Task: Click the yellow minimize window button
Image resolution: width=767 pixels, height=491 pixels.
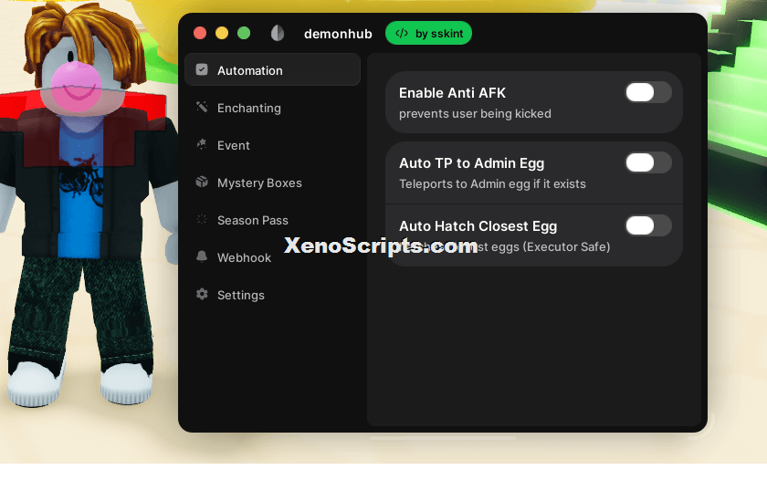Action: click(x=222, y=33)
